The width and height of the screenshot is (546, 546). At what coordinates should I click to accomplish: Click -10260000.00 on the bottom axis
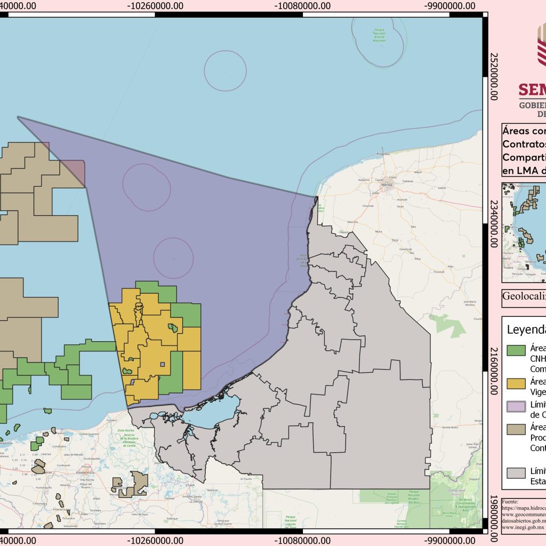click(155, 541)
